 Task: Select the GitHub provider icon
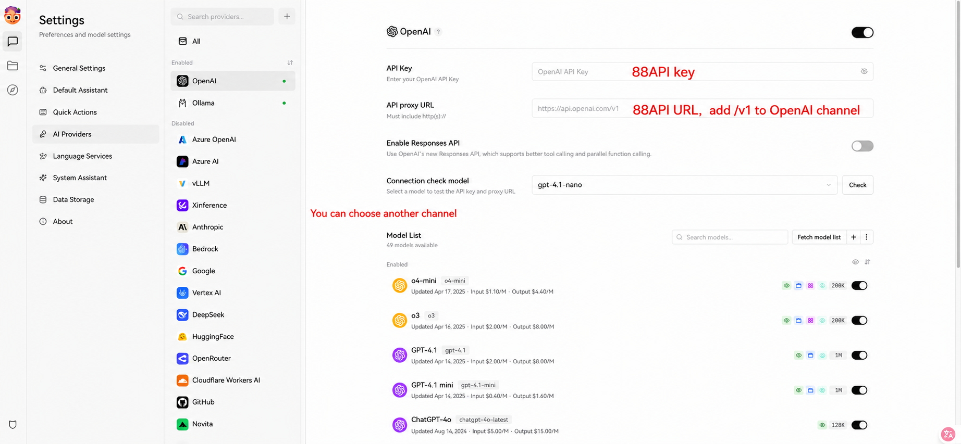pos(182,402)
